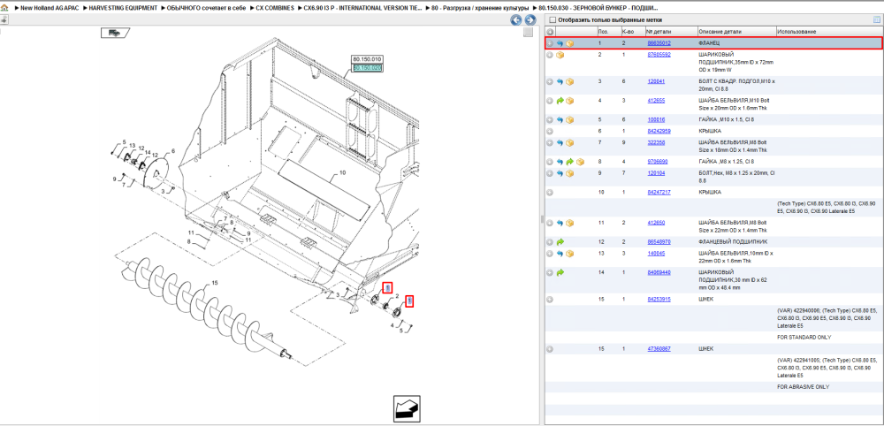884x426 pixels.
Task: Click the grid icon at parts panel top right
Action: click(877, 20)
